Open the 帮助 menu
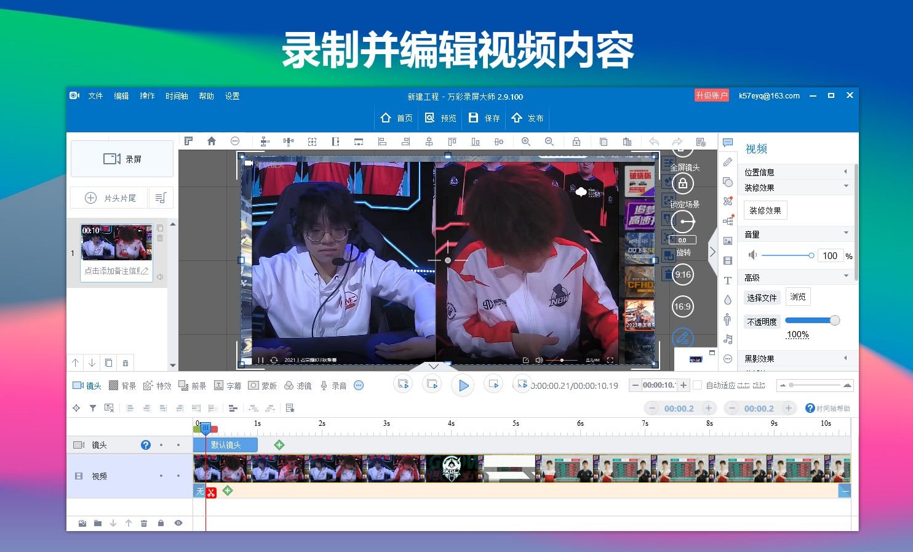This screenshot has height=552, width=913. (206, 96)
